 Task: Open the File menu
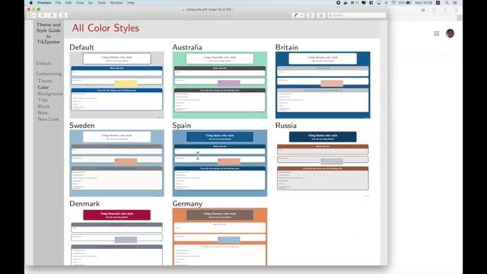tap(58, 3)
